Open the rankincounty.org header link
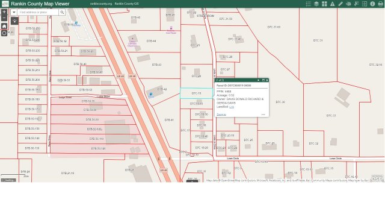The height and width of the screenshot is (217, 385). [101, 4]
